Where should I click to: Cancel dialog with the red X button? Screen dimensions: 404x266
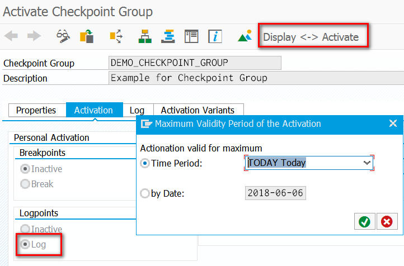coord(387,222)
